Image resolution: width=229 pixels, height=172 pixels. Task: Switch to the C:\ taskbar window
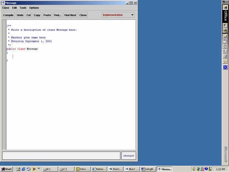pyautogui.click(x=67, y=169)
